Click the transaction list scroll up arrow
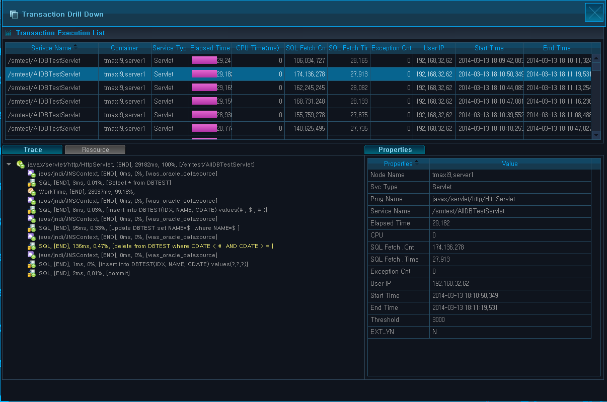The image size is (607, 402). pyautogui.click(x=596, y=58)
